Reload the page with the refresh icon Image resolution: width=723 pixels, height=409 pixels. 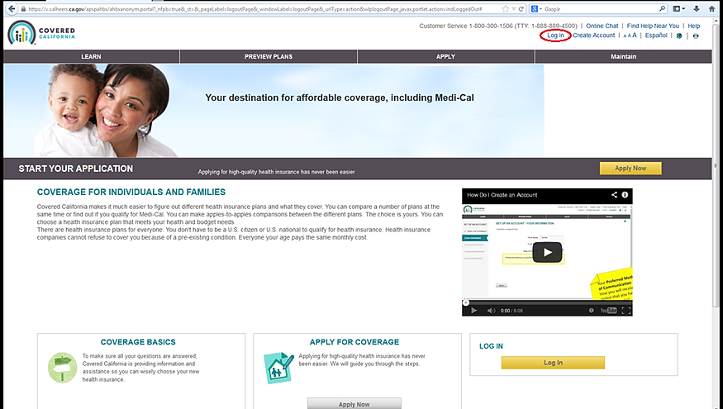tap(521, 9)
